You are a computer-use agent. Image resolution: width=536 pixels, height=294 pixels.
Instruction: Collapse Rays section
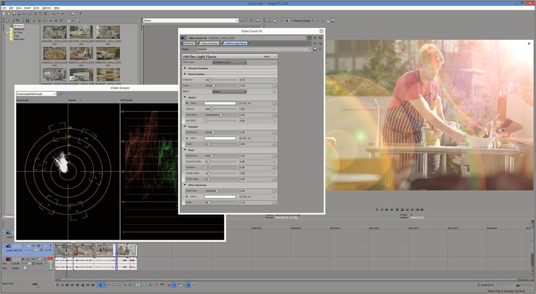(185, 150)
